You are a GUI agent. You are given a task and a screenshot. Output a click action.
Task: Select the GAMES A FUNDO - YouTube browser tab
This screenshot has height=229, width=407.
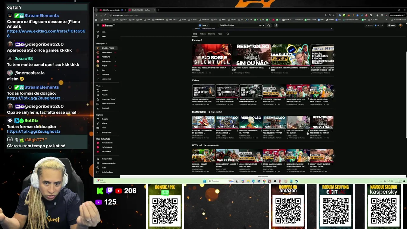[x=141, y=10]
